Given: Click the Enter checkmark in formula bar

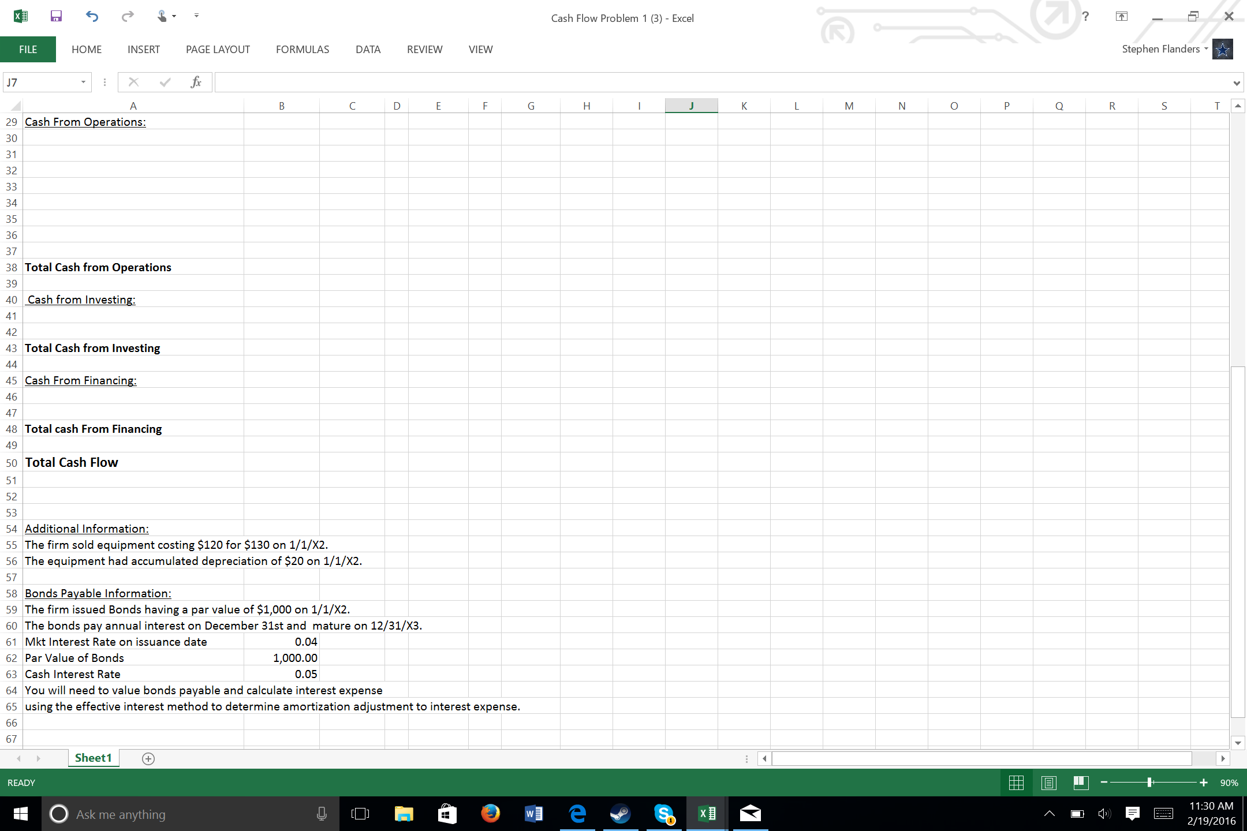Looking at the screenshot, I should 165,82.
